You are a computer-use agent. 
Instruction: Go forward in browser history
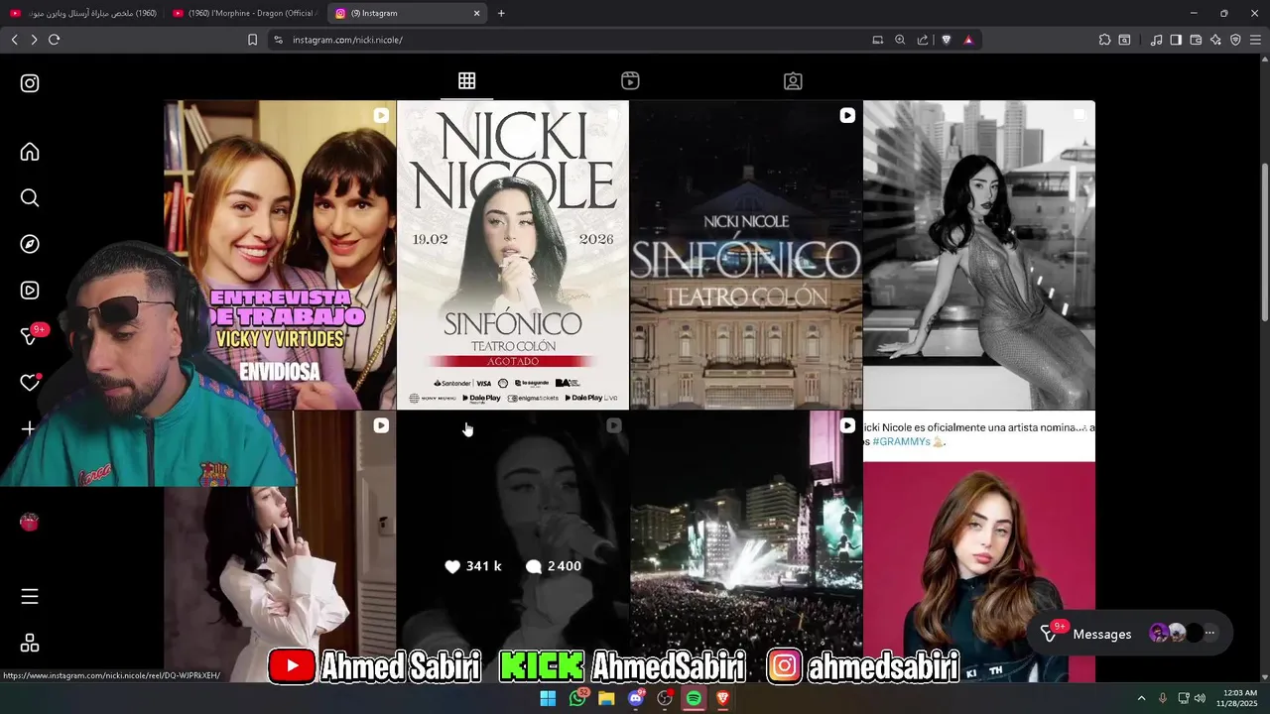(x=34, y=40)
